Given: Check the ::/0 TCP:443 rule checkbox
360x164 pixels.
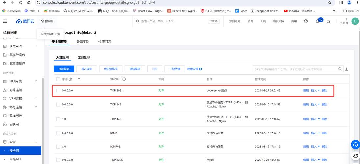Looking at the screenshot, I should click(x=58, y=119).
